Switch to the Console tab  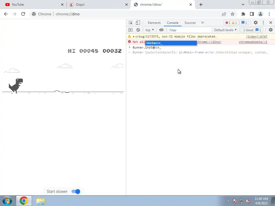click(x=173, y=23)
